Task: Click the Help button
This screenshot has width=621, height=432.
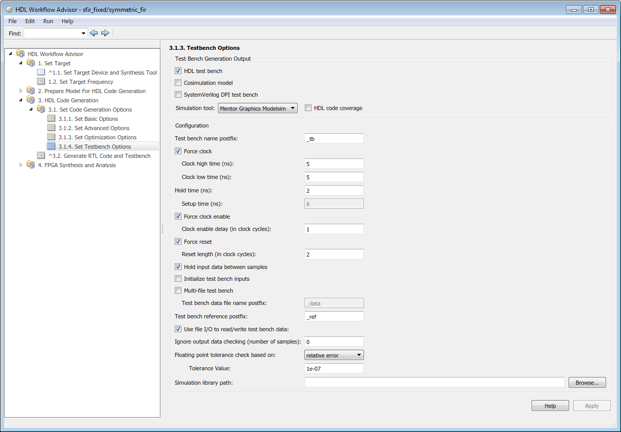Action: (x=550, y=406)
